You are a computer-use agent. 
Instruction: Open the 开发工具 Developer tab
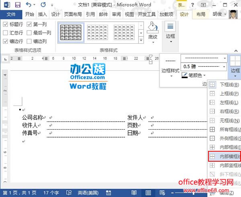[147, 14]
